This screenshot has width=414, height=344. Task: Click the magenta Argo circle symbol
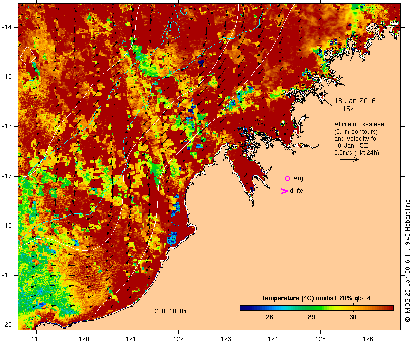click(x=288, y=179)
